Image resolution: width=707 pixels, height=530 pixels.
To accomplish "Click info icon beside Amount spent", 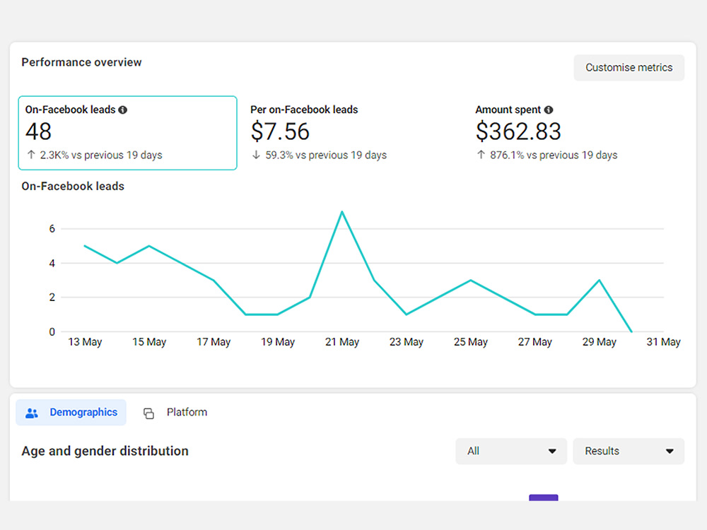I will point(549,110).
